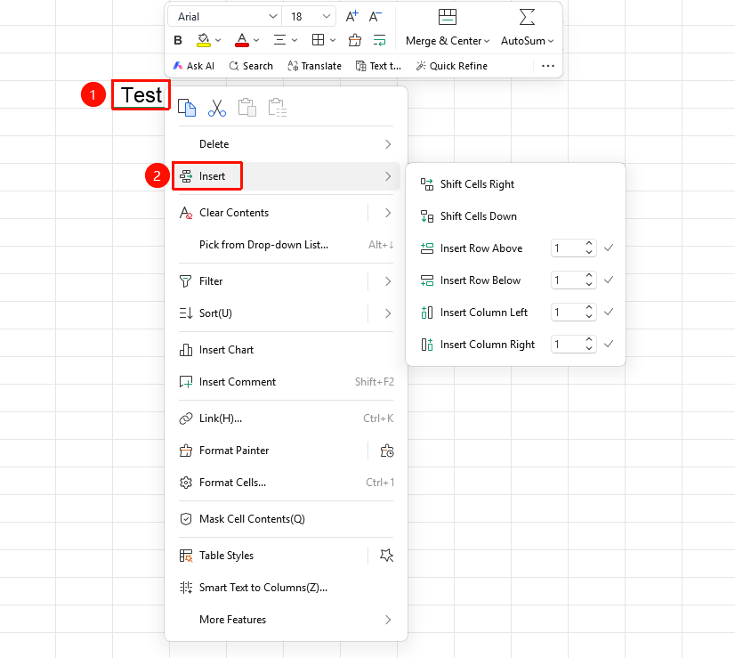This screenshot has height=658, width=735.
Task: Confirm Insert Row Above with checkmark
Action: click(x=609, y=248)
